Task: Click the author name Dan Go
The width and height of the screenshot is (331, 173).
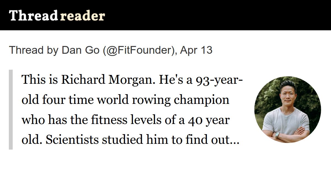Action: [x=80, y=50]
